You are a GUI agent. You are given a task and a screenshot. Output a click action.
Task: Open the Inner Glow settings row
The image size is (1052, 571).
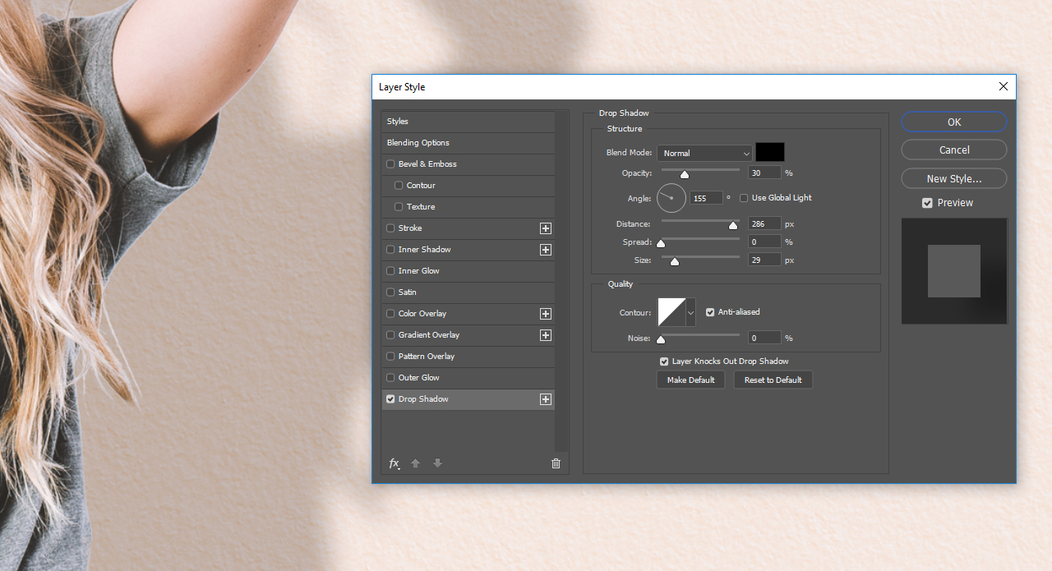pos(468,271)
